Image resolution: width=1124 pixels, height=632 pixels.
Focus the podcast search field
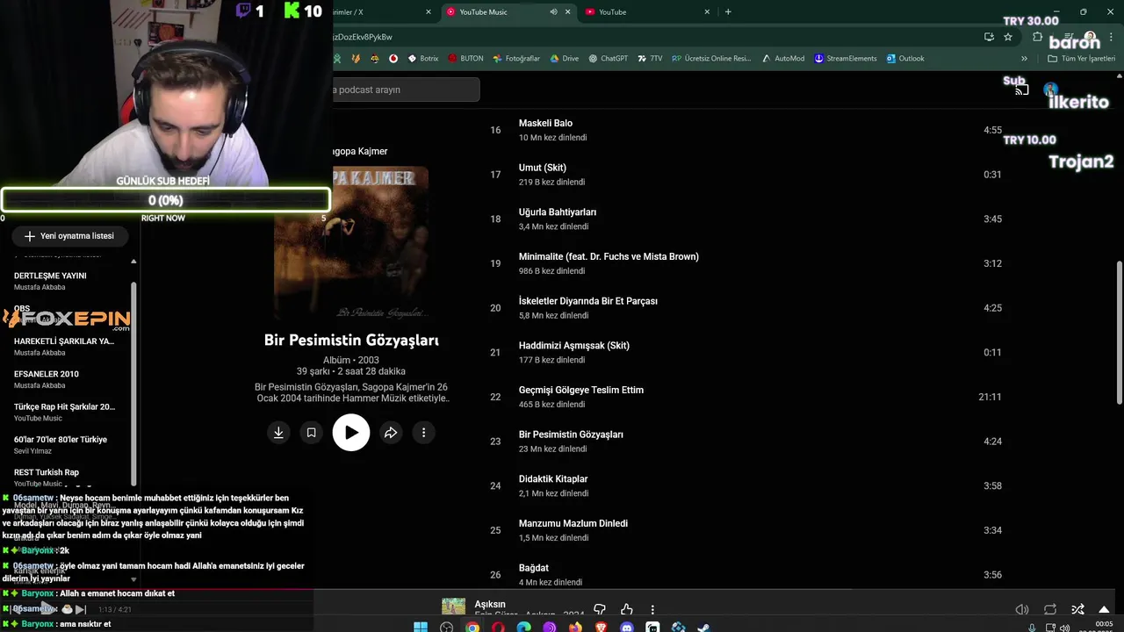tap(406, 90)
